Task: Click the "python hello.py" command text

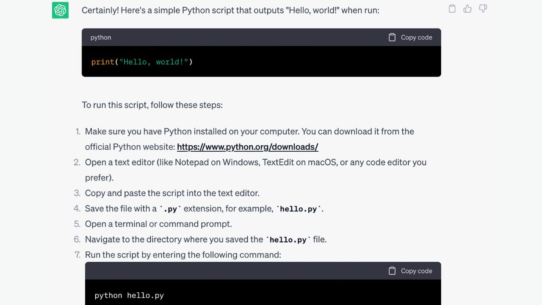Action: [x=129, y=296]
